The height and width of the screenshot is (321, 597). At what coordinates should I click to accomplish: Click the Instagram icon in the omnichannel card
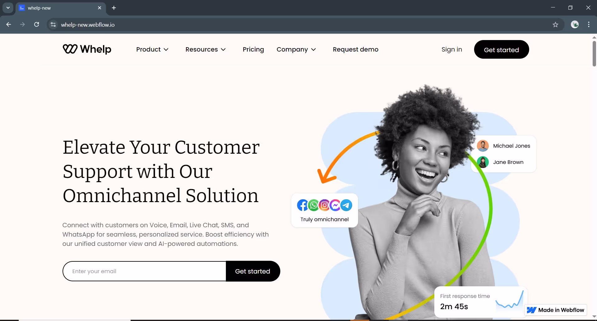324,205
